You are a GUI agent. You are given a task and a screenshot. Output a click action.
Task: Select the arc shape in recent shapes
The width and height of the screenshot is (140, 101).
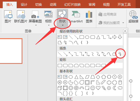[71, 43]
